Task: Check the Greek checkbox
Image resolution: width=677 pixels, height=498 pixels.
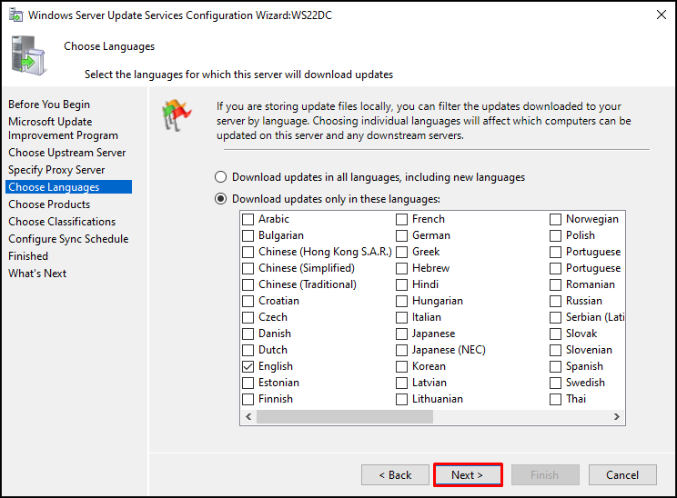Action: pos(401,253)
